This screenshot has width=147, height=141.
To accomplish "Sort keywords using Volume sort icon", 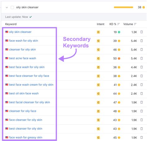I will [135, 24].
